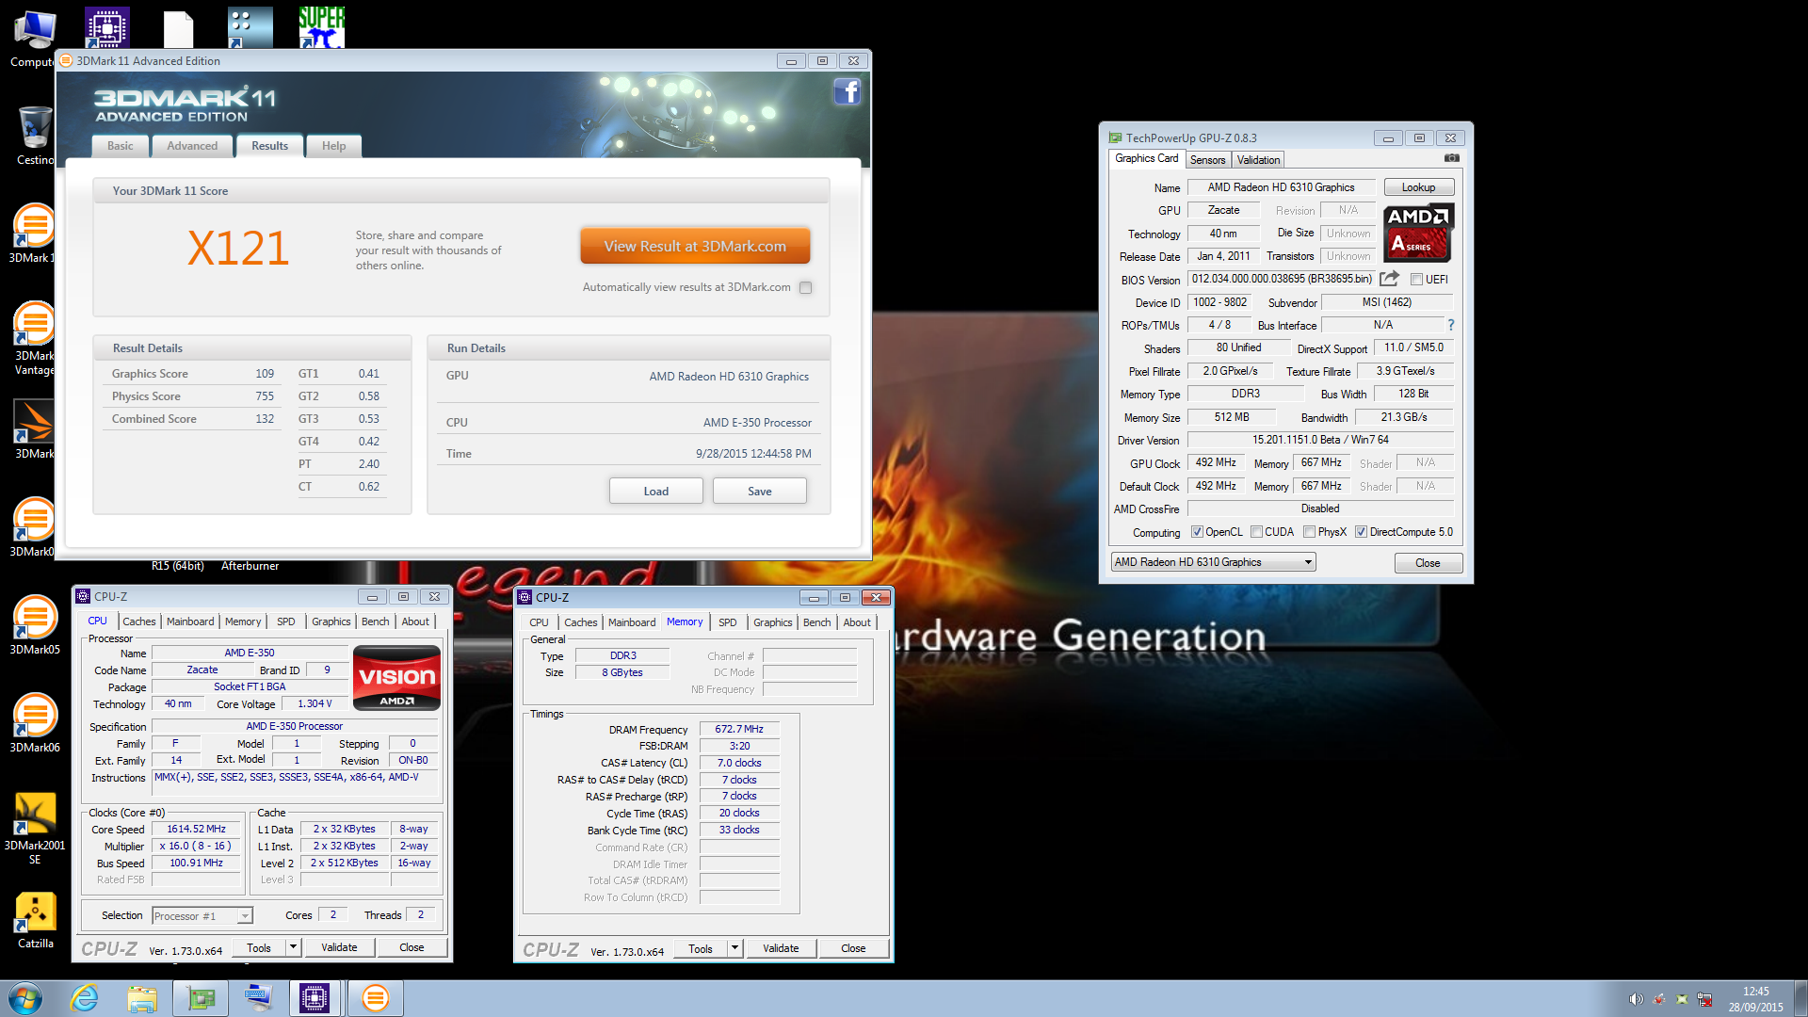The image size is (1808, 1017).
Task: Open the Catzilla desktop shortcut
Action: 35,921
